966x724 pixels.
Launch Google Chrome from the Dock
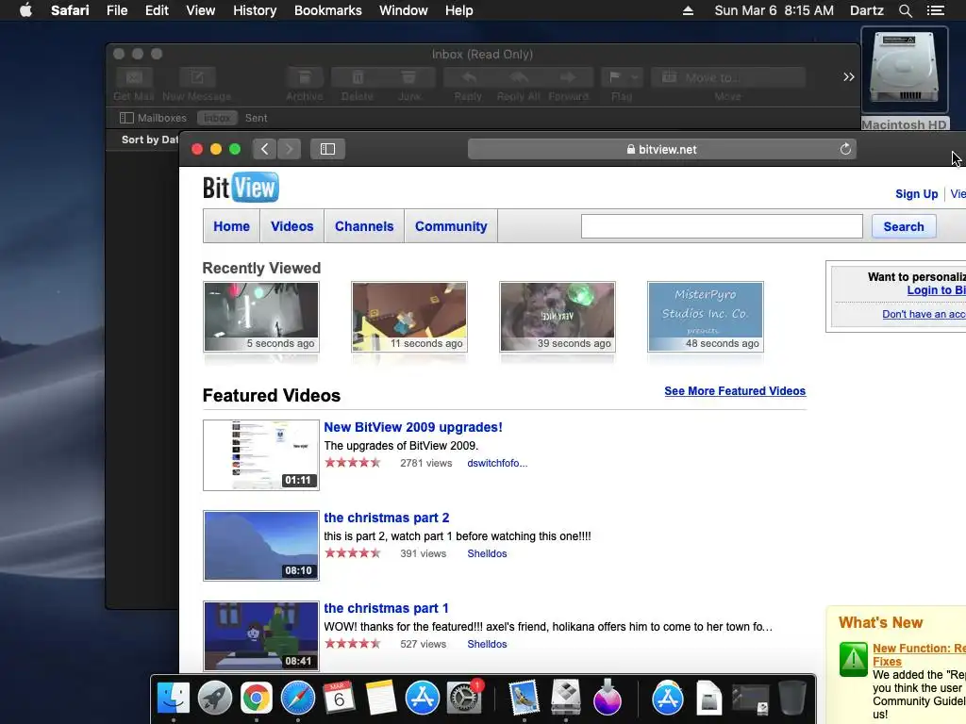coord(257,699)
